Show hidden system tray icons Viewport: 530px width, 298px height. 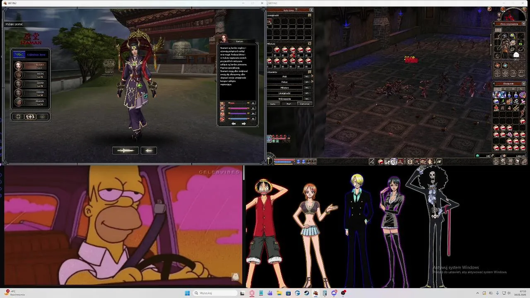477,293
